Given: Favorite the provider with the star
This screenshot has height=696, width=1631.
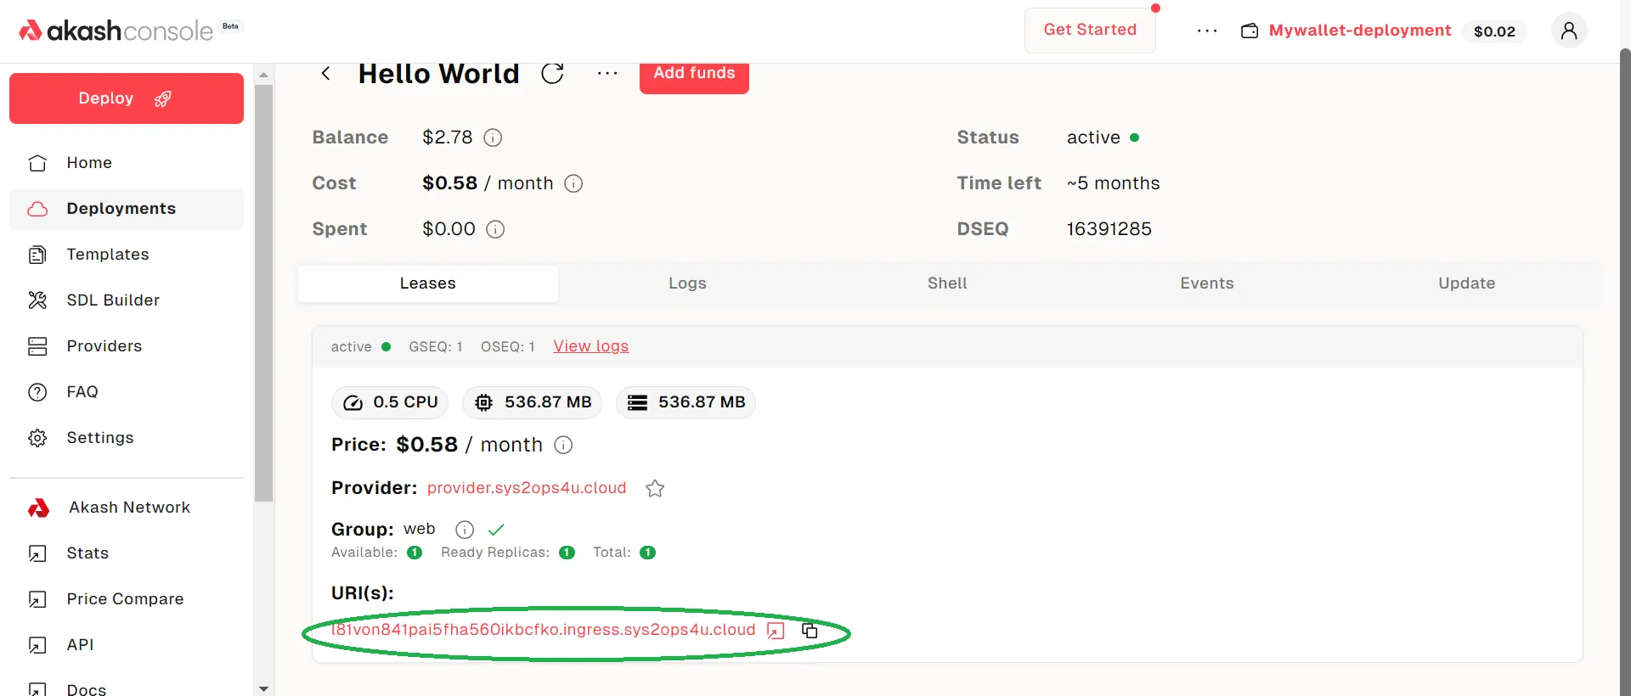Looking at the screenshot, I should pos(655,489).
